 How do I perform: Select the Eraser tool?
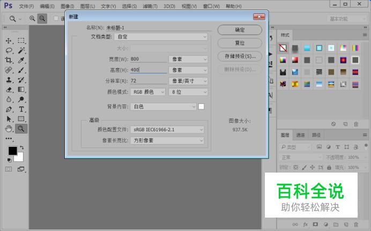coord(9,90)
